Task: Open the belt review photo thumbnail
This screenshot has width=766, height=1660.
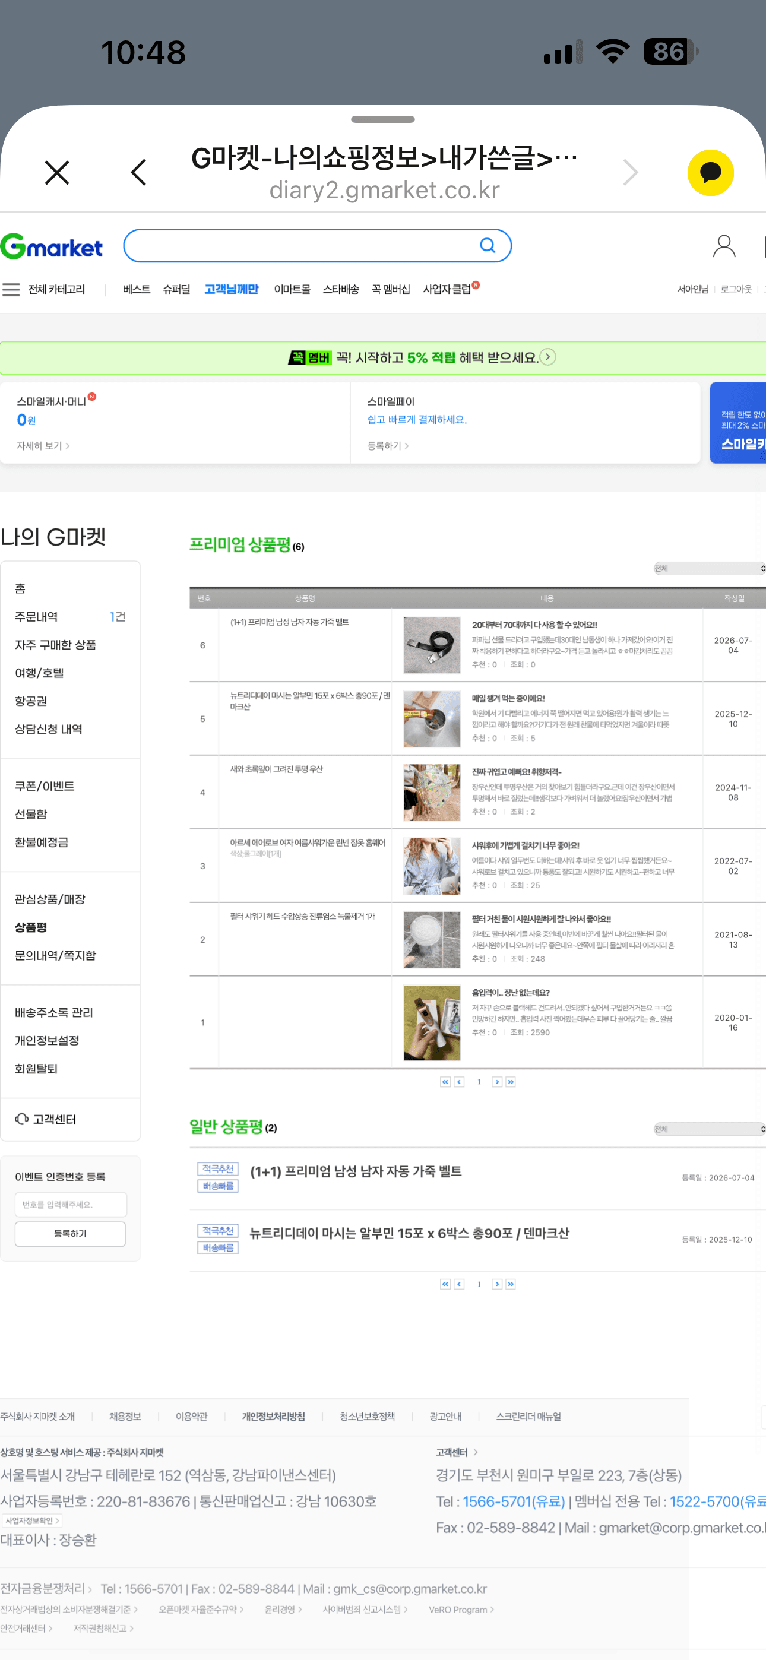Action: click(432, 645)
